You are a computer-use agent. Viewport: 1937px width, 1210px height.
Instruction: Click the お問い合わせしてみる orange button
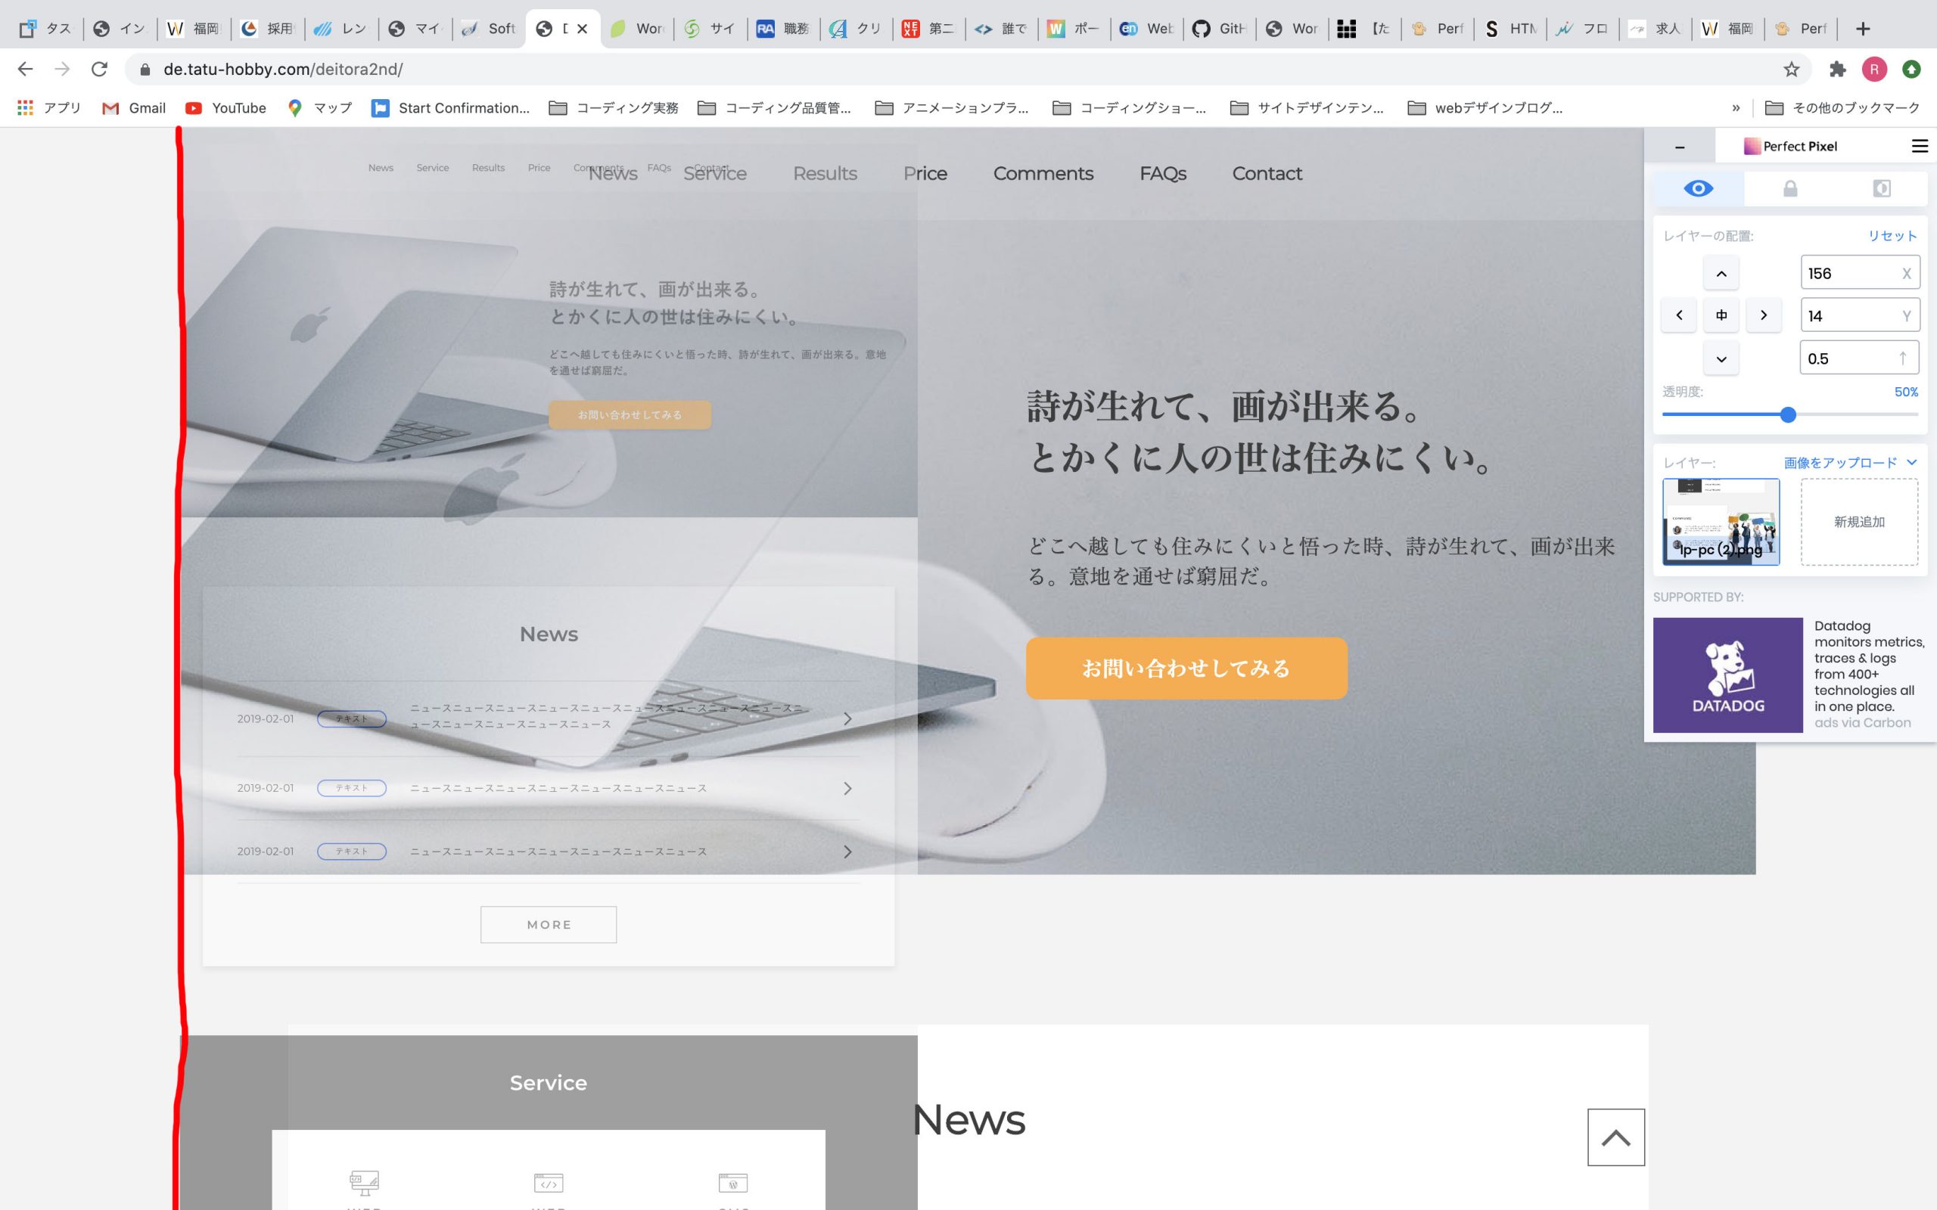[1186, 669]
